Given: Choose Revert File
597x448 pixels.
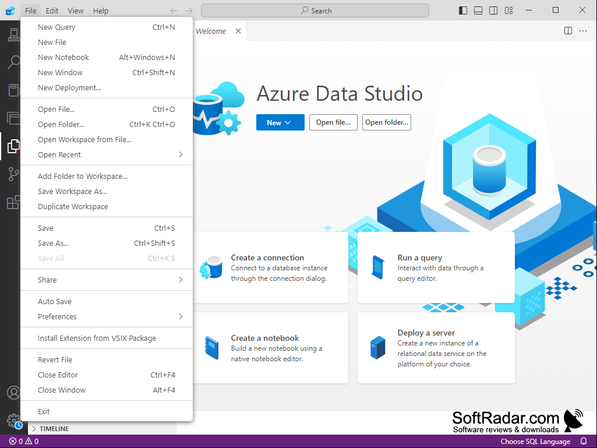Looking at the screenshot, I should 107,359.
